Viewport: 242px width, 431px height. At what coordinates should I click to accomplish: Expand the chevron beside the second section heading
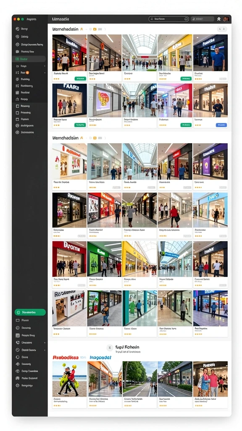click(x=105, y=138)
